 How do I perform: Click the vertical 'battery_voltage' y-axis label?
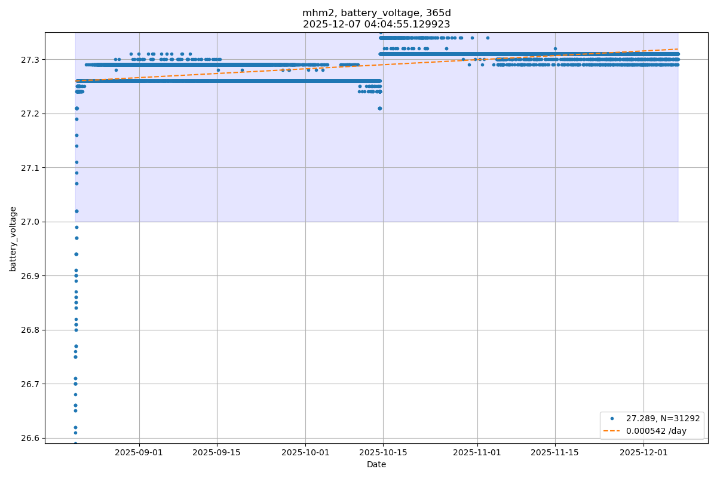(13, 238)
